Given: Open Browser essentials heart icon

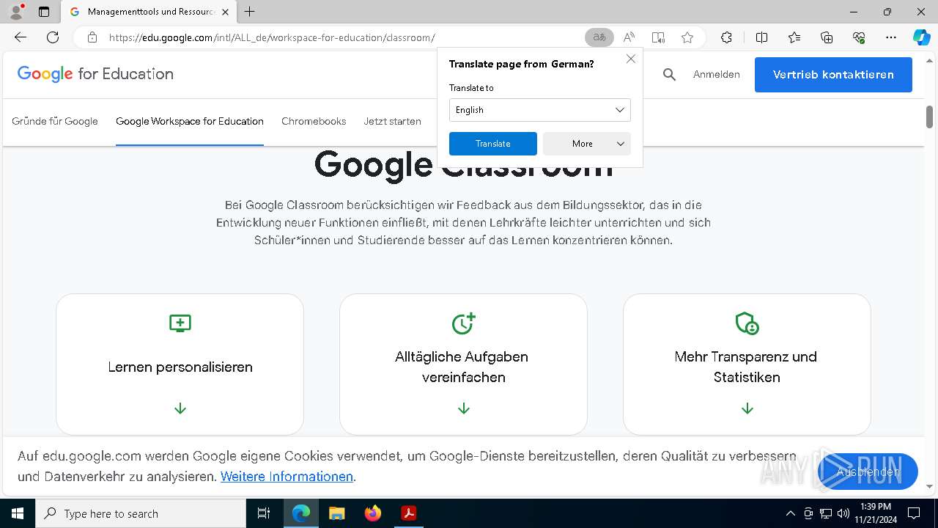Looking at the screenshot, I should point(859,37).
